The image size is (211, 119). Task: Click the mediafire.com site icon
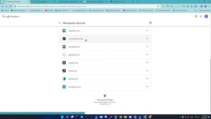coord(64,31)
